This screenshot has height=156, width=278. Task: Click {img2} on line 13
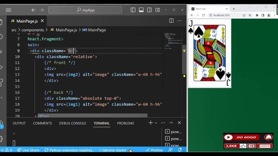click(x=73, y=75)
